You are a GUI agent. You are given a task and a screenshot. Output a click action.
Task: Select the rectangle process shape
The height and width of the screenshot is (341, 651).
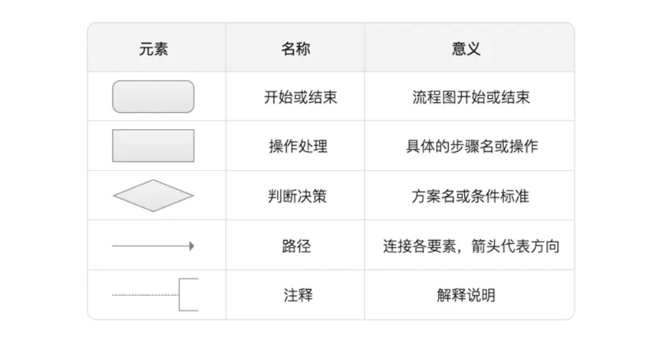[x=154, y=146]
